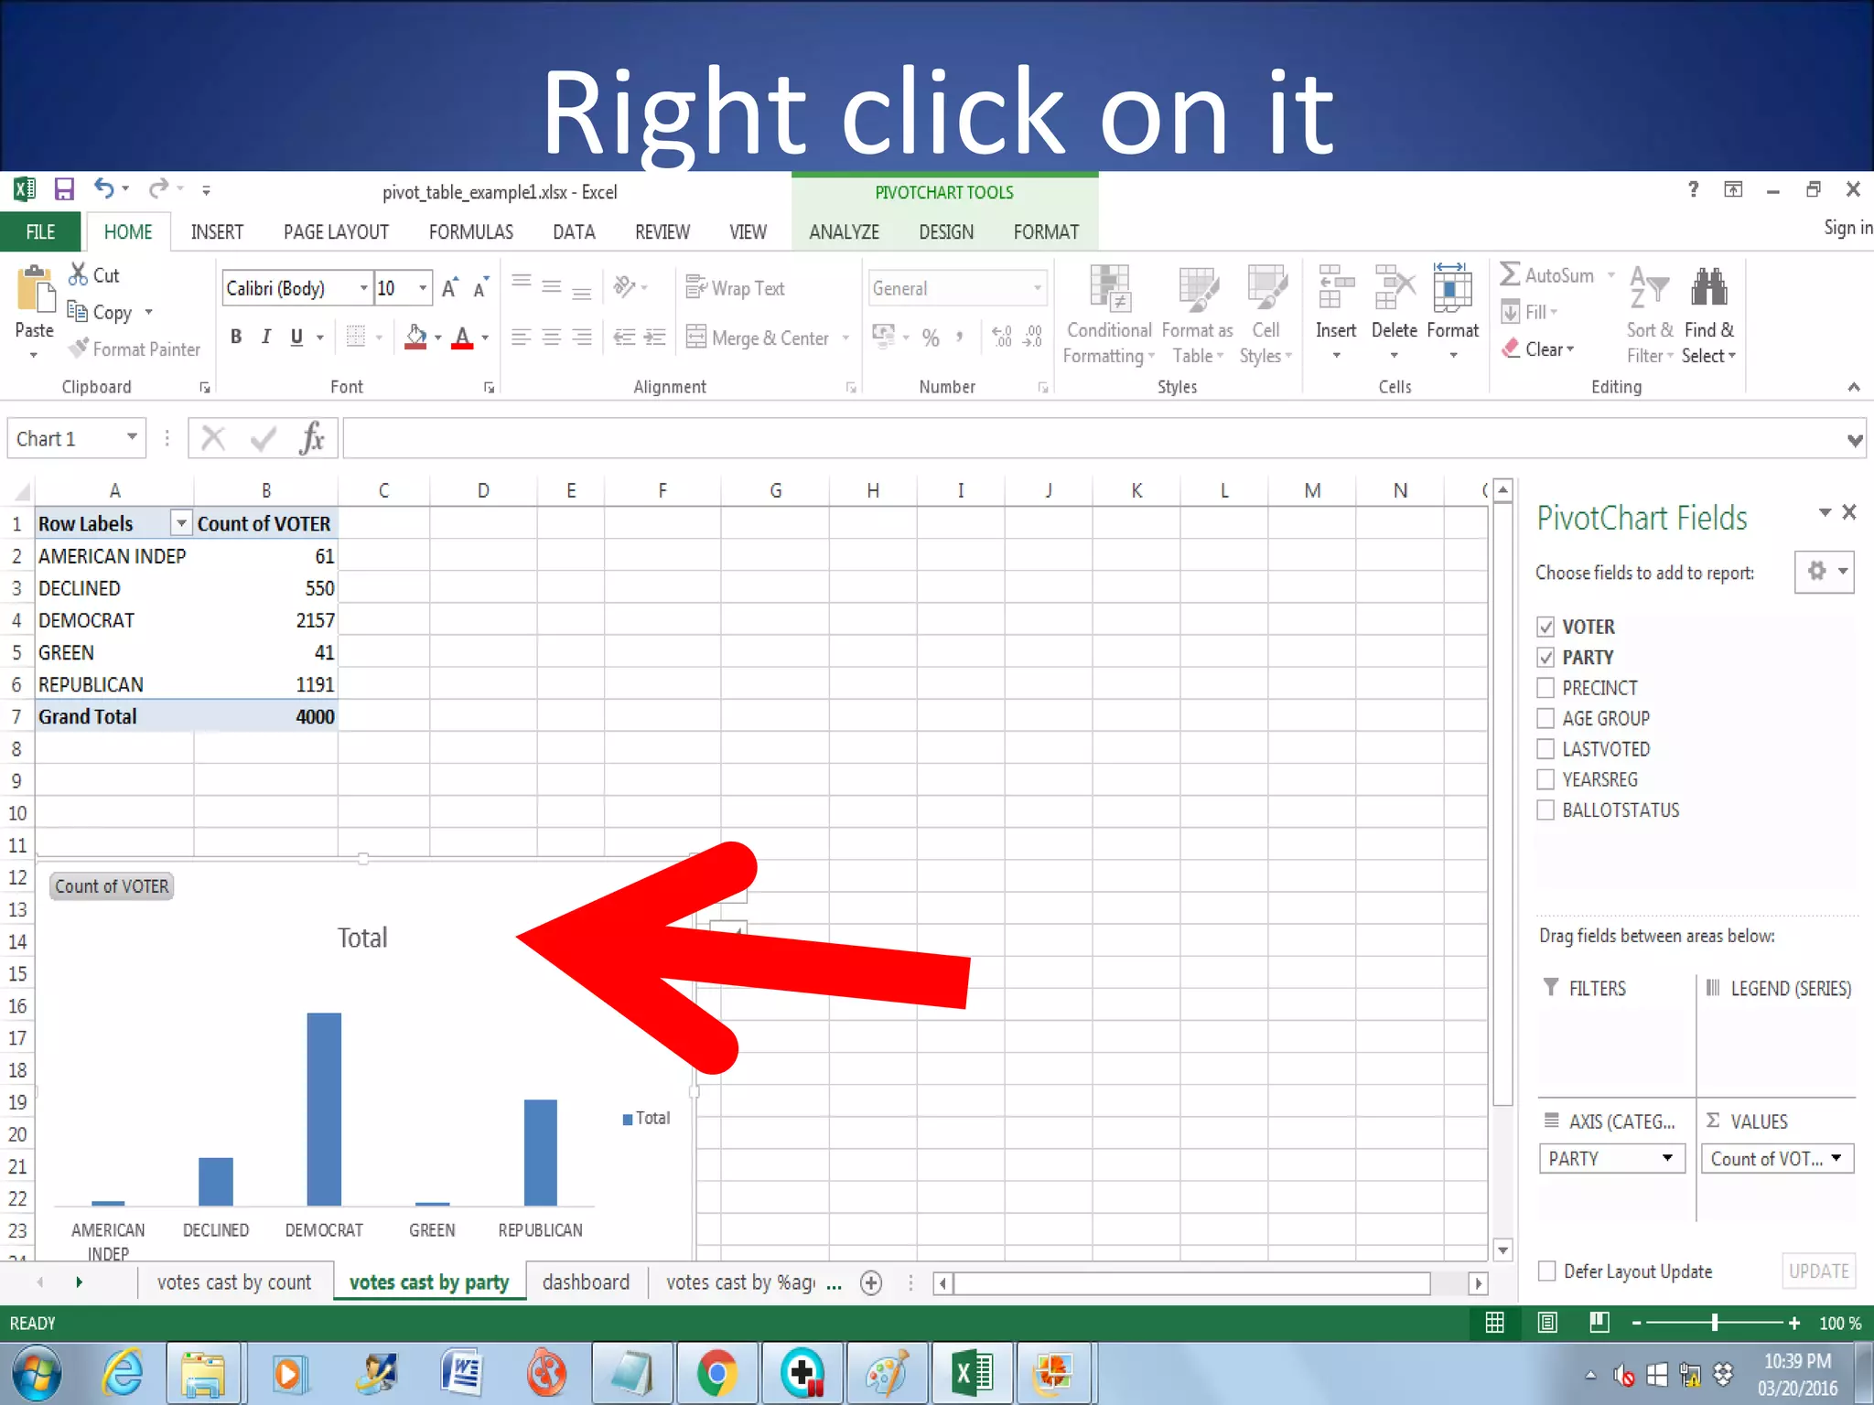The height and width of the screenshot is (1405, 1874).
Task: Click the Insert Function fx icon
Action: 311,439
